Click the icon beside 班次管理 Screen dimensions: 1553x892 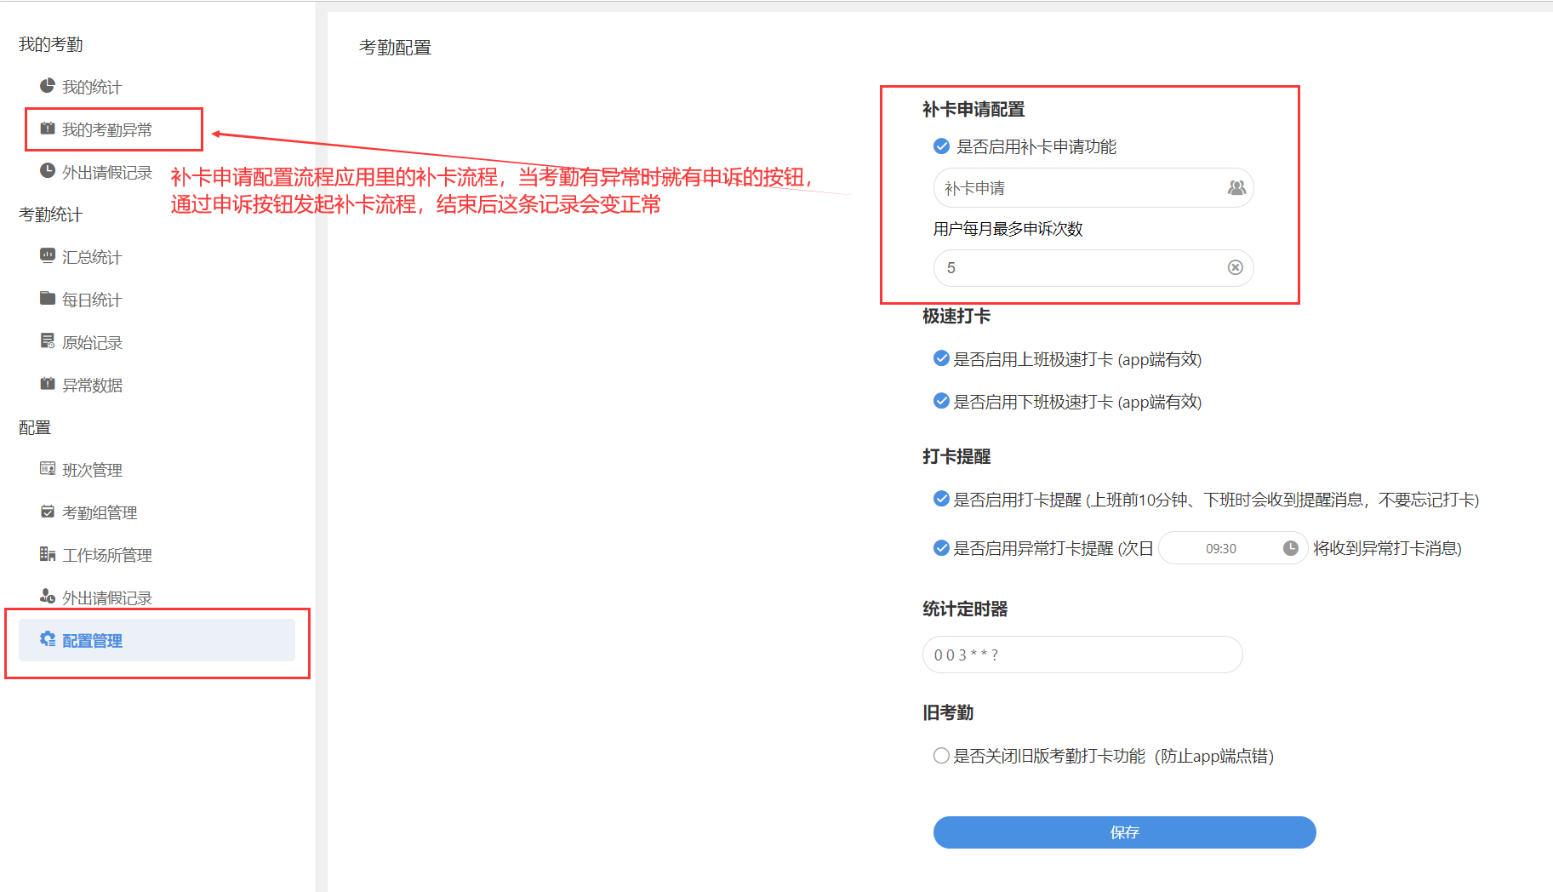48,468
